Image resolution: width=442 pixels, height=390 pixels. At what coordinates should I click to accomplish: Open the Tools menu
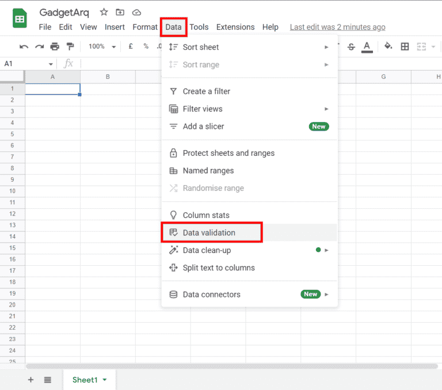tap(199, 27)
